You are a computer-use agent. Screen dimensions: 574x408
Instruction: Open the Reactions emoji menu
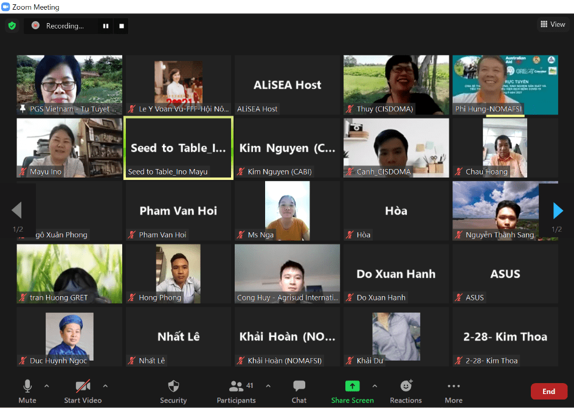(406, 390)
